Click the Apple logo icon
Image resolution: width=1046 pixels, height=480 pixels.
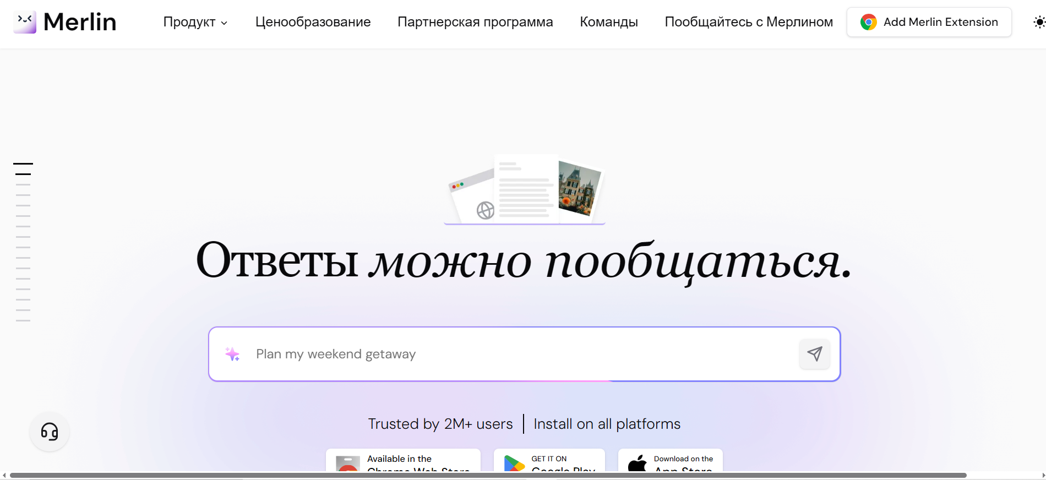638,463
